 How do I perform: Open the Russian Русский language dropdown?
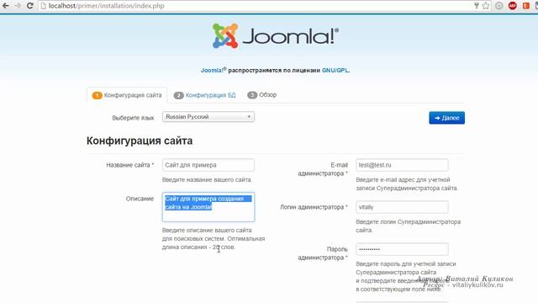click(x=208, y=117)
